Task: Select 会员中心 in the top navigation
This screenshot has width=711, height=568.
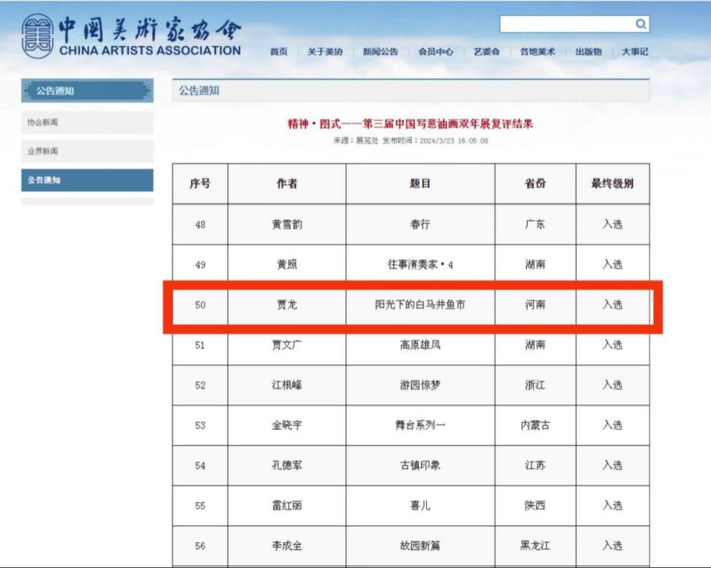Action: click(x=436, y=51)
